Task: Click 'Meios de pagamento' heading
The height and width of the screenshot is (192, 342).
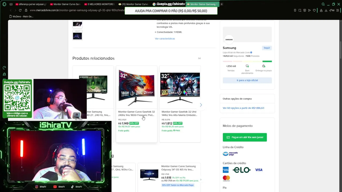Action: pyautogui.click(x=238, y=126)
